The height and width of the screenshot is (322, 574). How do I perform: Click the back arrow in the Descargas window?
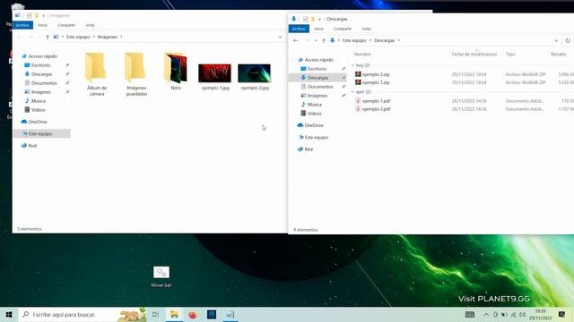click(x=295, y=40)
